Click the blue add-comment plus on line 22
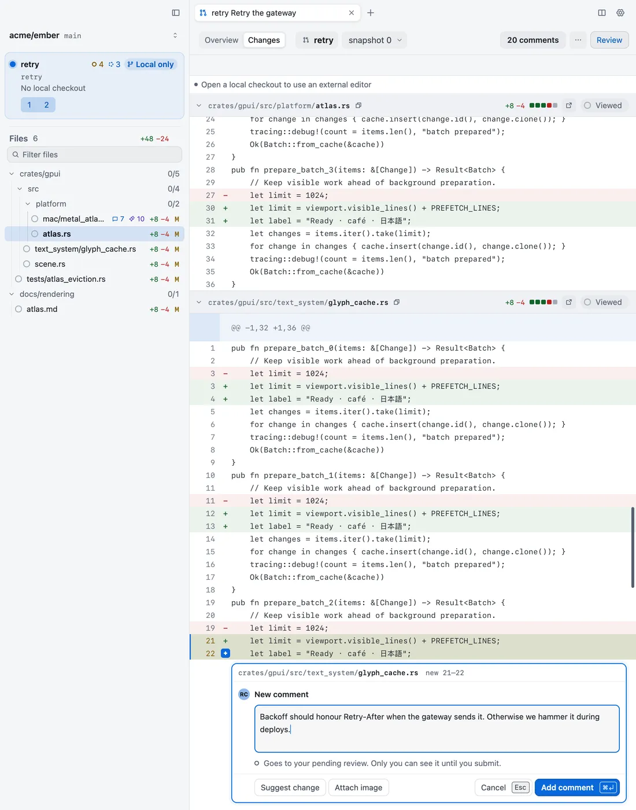 point(225,653)
